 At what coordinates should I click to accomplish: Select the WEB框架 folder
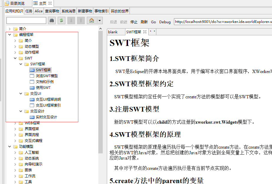32,123
